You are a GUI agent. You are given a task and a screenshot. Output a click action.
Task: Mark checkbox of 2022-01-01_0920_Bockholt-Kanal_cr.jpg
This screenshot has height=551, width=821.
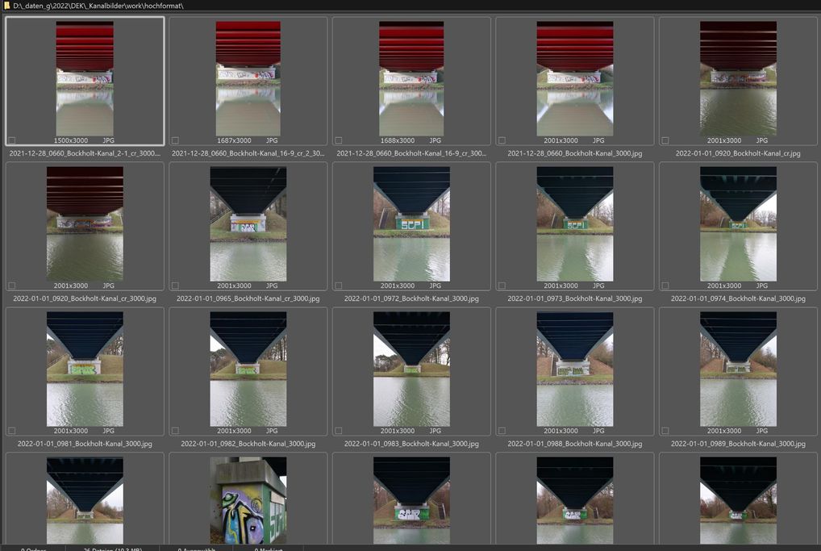point(665,140)
